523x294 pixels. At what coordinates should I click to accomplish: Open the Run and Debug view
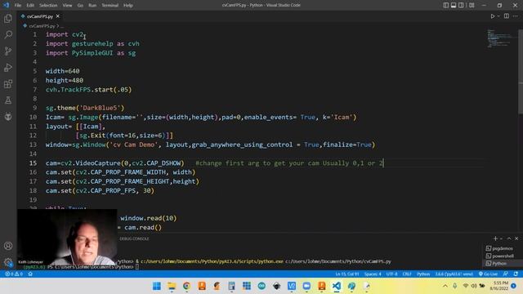(8, 67)
